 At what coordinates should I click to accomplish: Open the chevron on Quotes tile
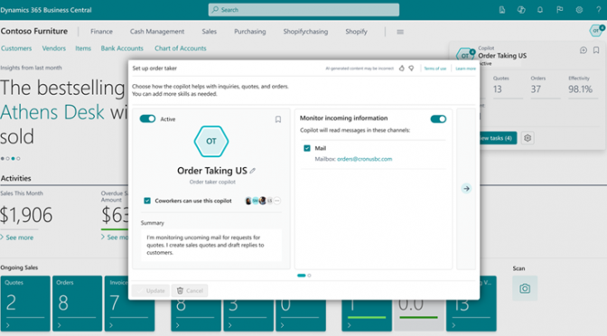8,325
